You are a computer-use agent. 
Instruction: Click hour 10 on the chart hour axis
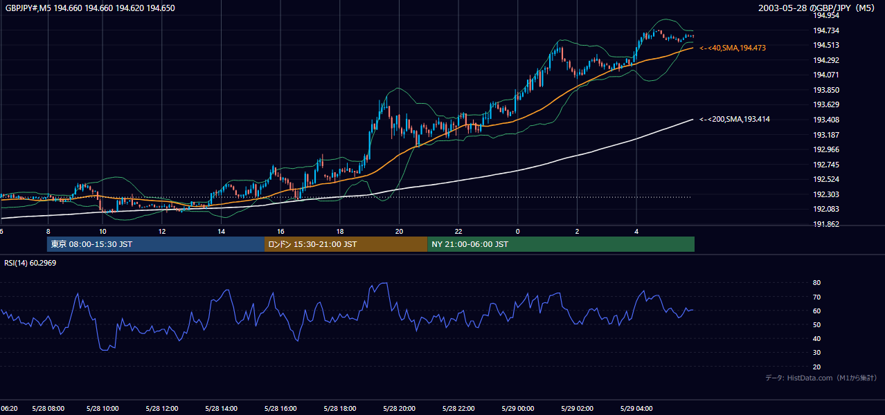point(102,231)
